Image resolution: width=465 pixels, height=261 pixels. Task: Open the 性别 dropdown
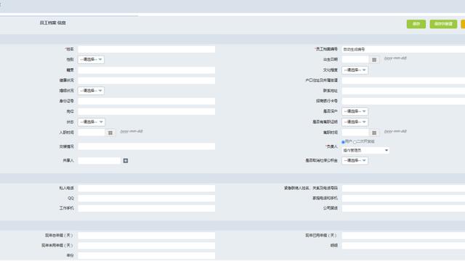tap(91, 59)
